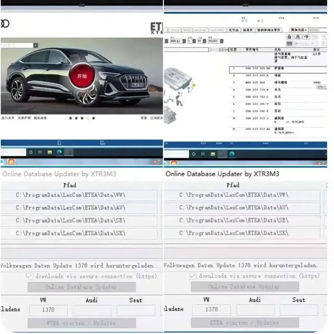
Task: Click the 零件编号 column header
Action: pos(252,49)
